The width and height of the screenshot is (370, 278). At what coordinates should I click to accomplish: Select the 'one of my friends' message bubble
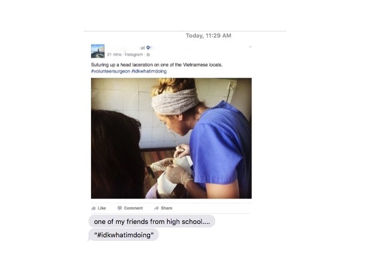[152, 221]
